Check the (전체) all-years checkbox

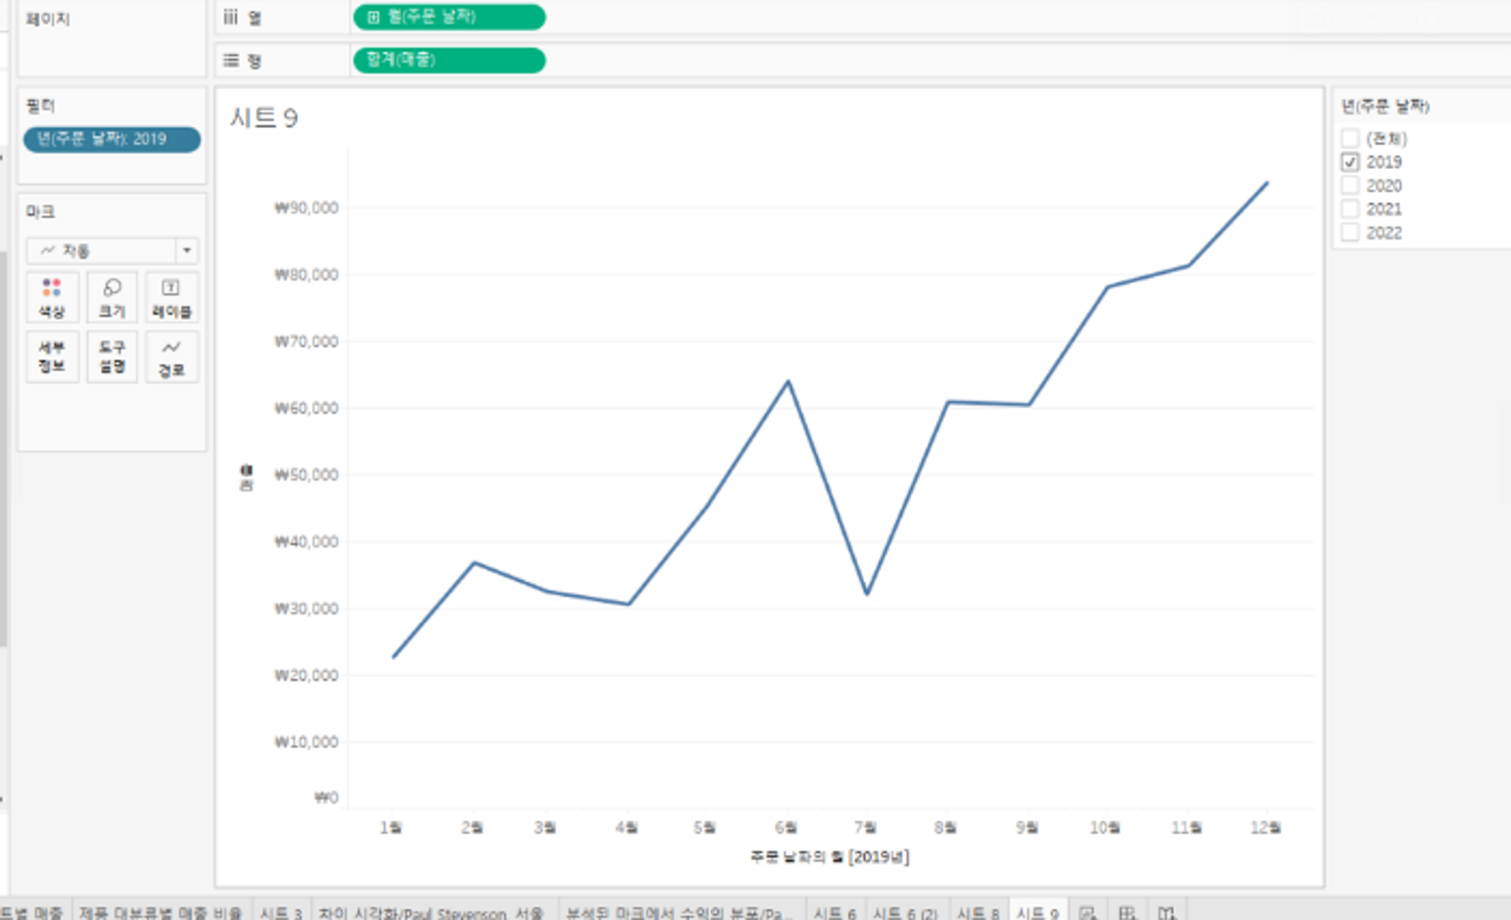coord(1350,138)
